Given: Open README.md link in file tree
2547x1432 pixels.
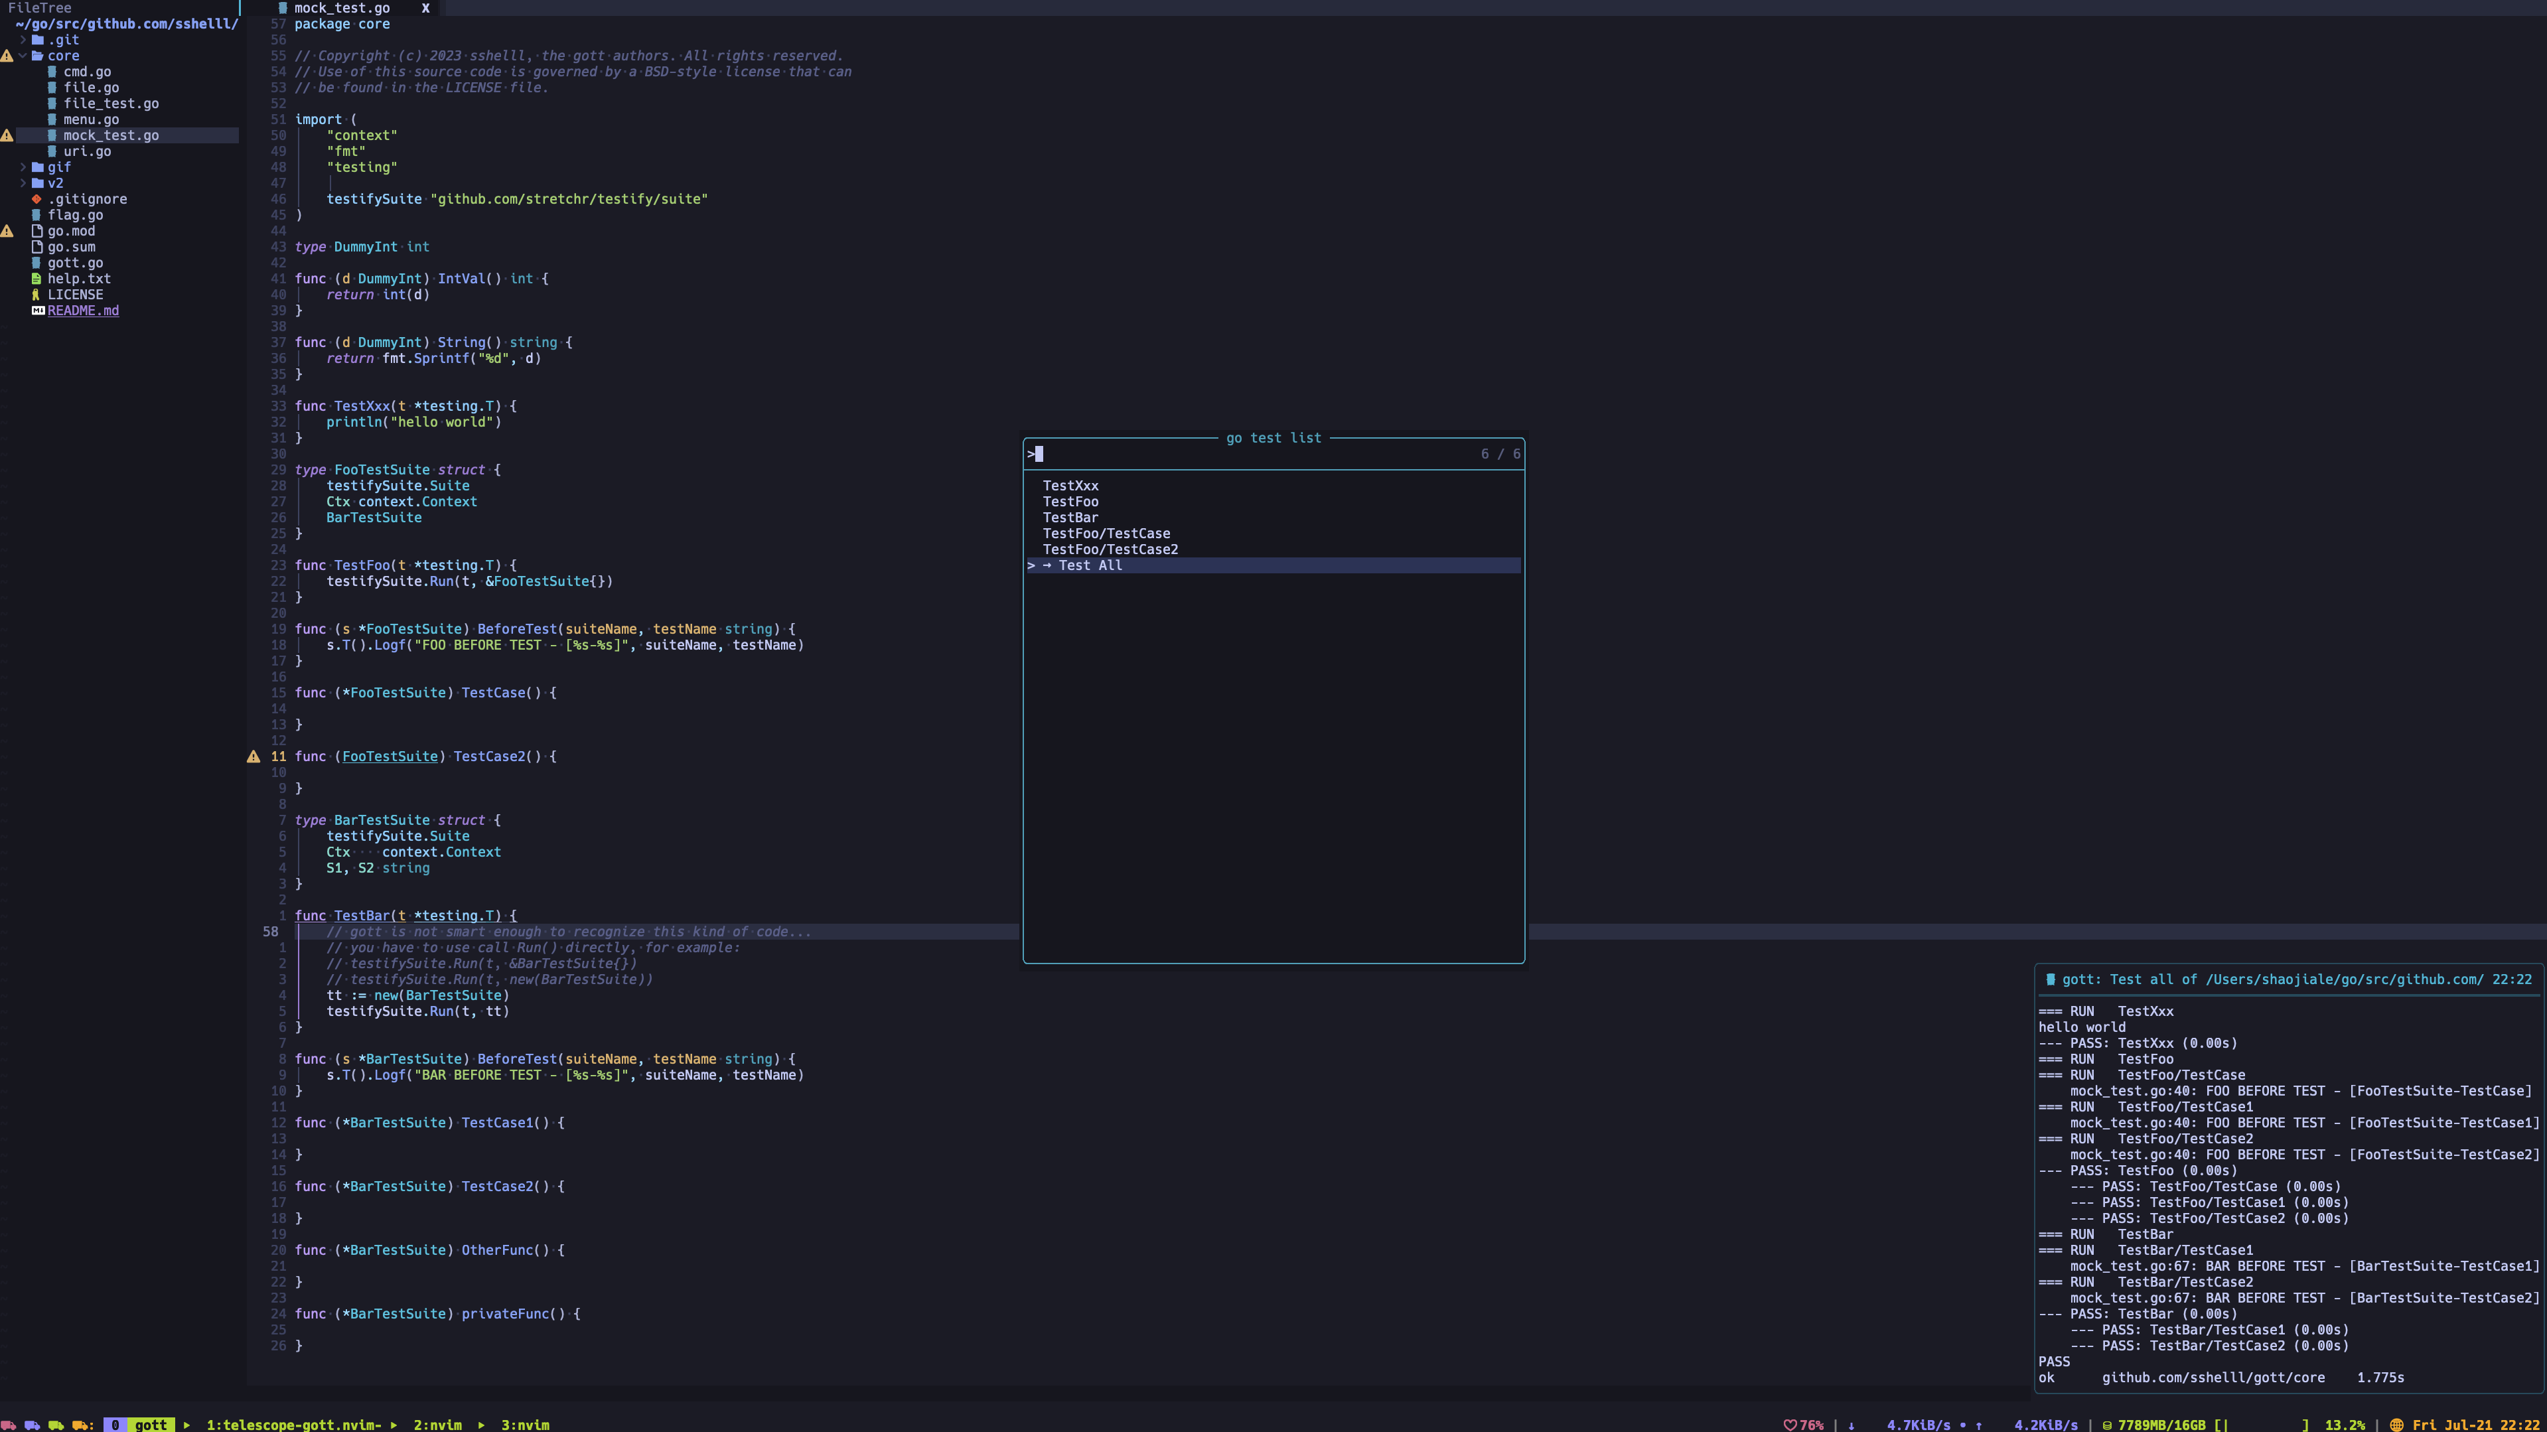Looking at the screenshot, I should pos(83,311).
